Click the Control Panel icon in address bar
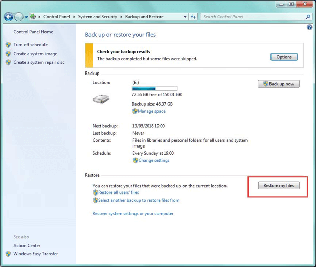Screen dimensions: 316x267 (33, 17)
